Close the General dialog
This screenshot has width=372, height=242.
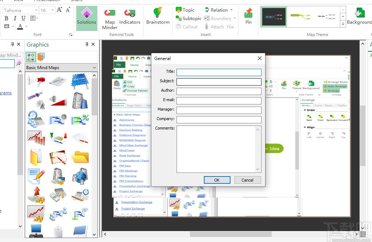pyautogui.click(x=260, y=58)
